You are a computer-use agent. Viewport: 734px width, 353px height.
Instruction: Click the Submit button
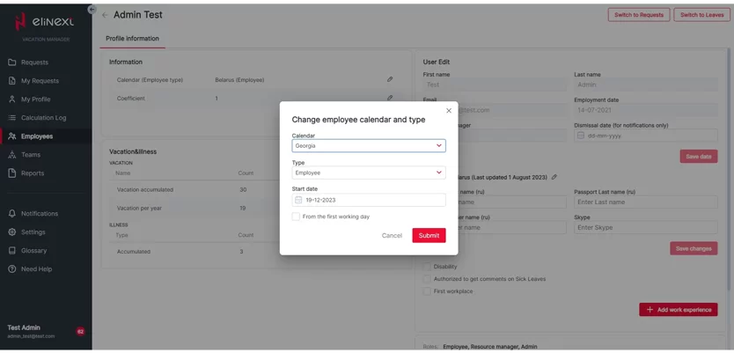pos(429,236)
